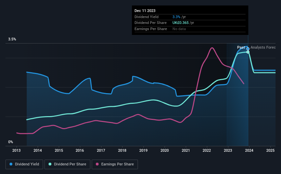Select the teal dividend per share data marker
The height and width of the screenshot is (174, 281).
[x=248, y=52]
